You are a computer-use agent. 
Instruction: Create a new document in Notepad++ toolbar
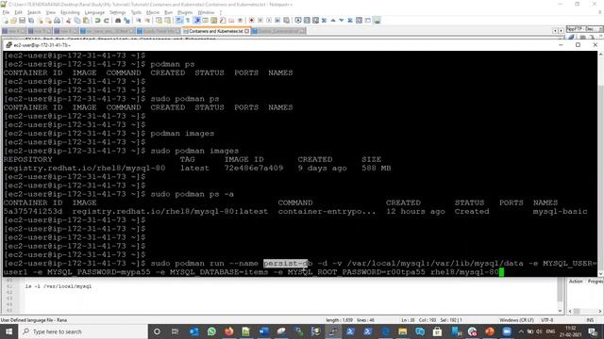5,21
